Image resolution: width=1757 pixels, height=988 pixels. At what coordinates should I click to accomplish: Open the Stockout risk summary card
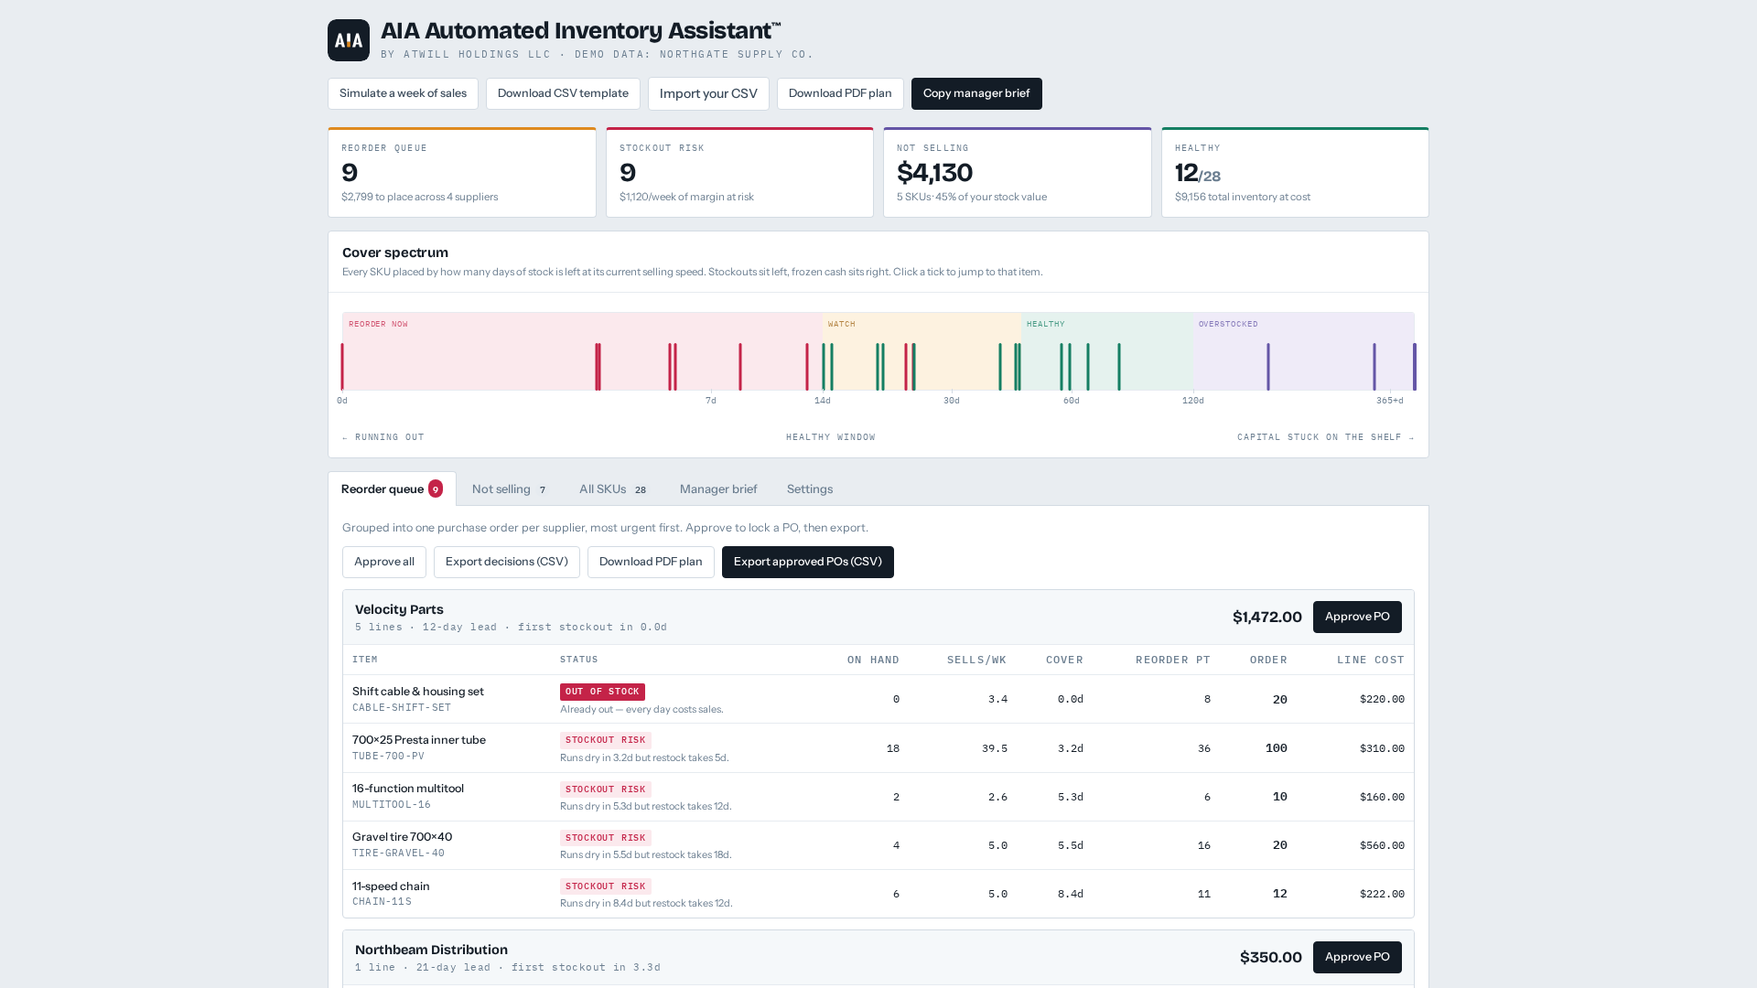[x=739, y=172]
